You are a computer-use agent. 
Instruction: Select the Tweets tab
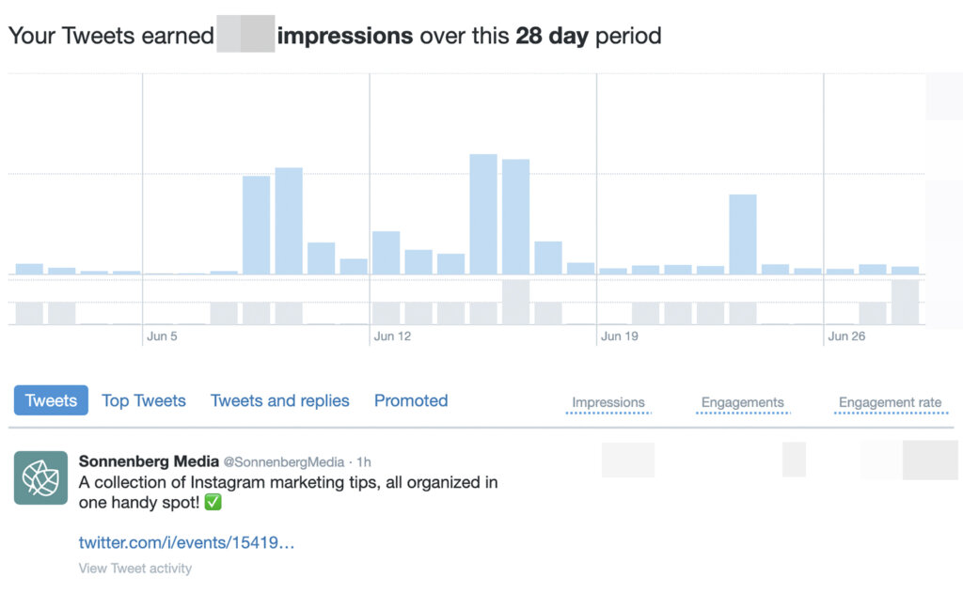[50, 400]
